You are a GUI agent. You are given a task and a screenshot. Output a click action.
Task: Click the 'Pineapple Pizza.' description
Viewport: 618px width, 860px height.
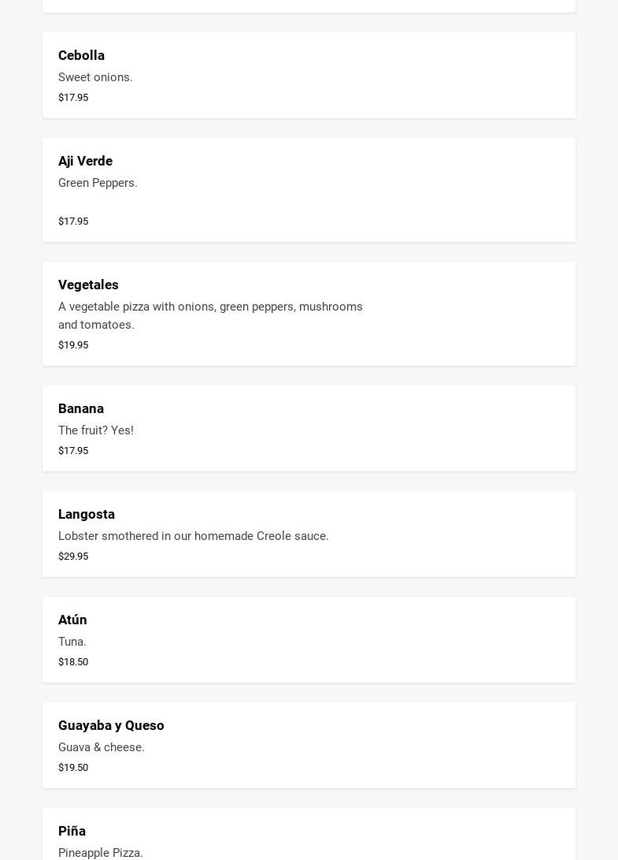coord(101,853)
